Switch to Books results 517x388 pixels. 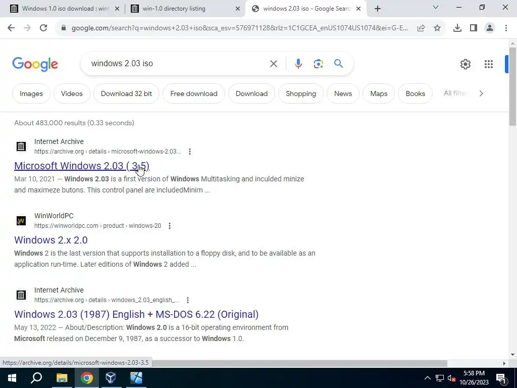[415, 93]
